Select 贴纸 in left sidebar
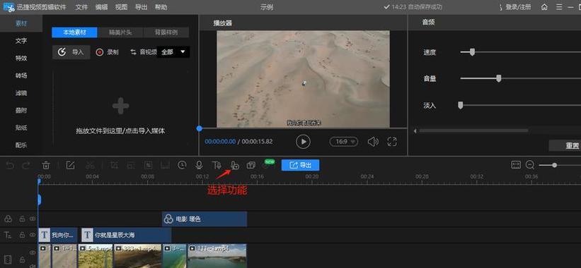The image size is (581, 268). (21, 128)
